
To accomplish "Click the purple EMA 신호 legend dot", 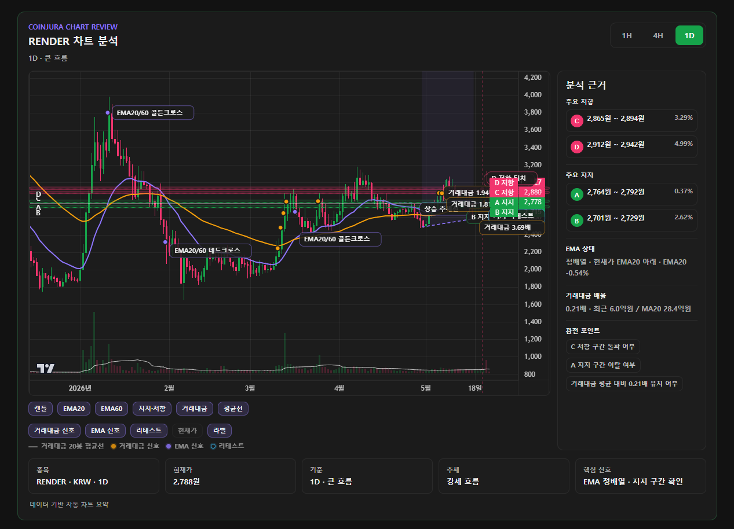I will tap(169, 446).
